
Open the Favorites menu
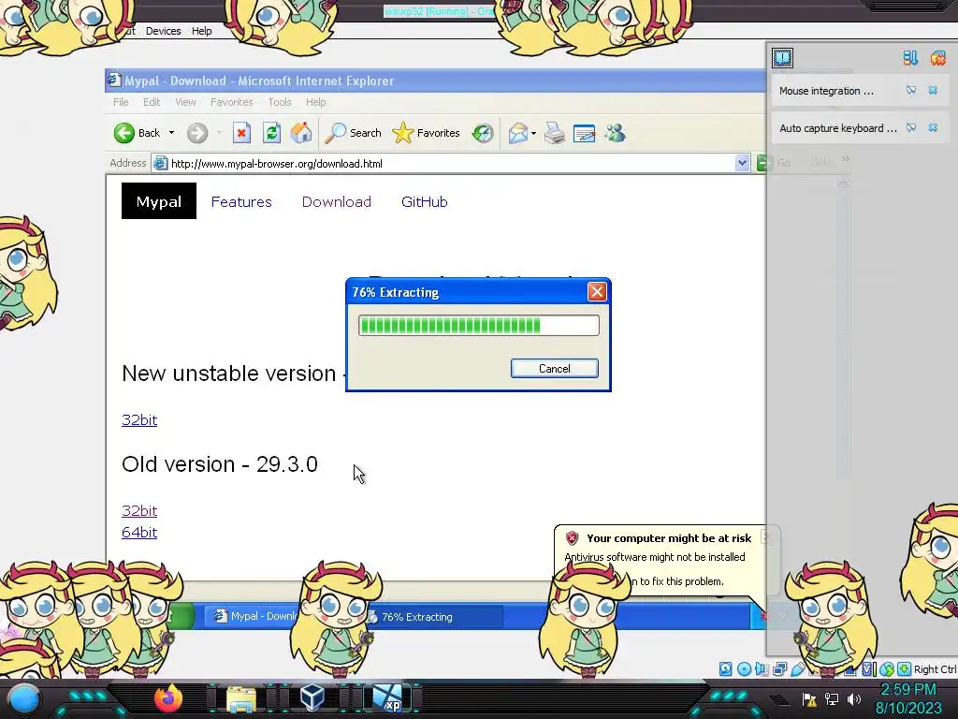[x=232, y=102]
